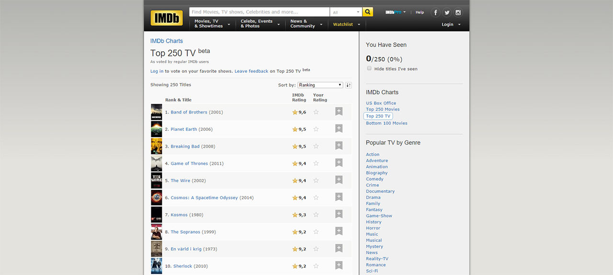Open Sherlock title page
Image resolution: width=613 pixels, height=275 pixels.
pyautogui.click(x=182, y=266)
